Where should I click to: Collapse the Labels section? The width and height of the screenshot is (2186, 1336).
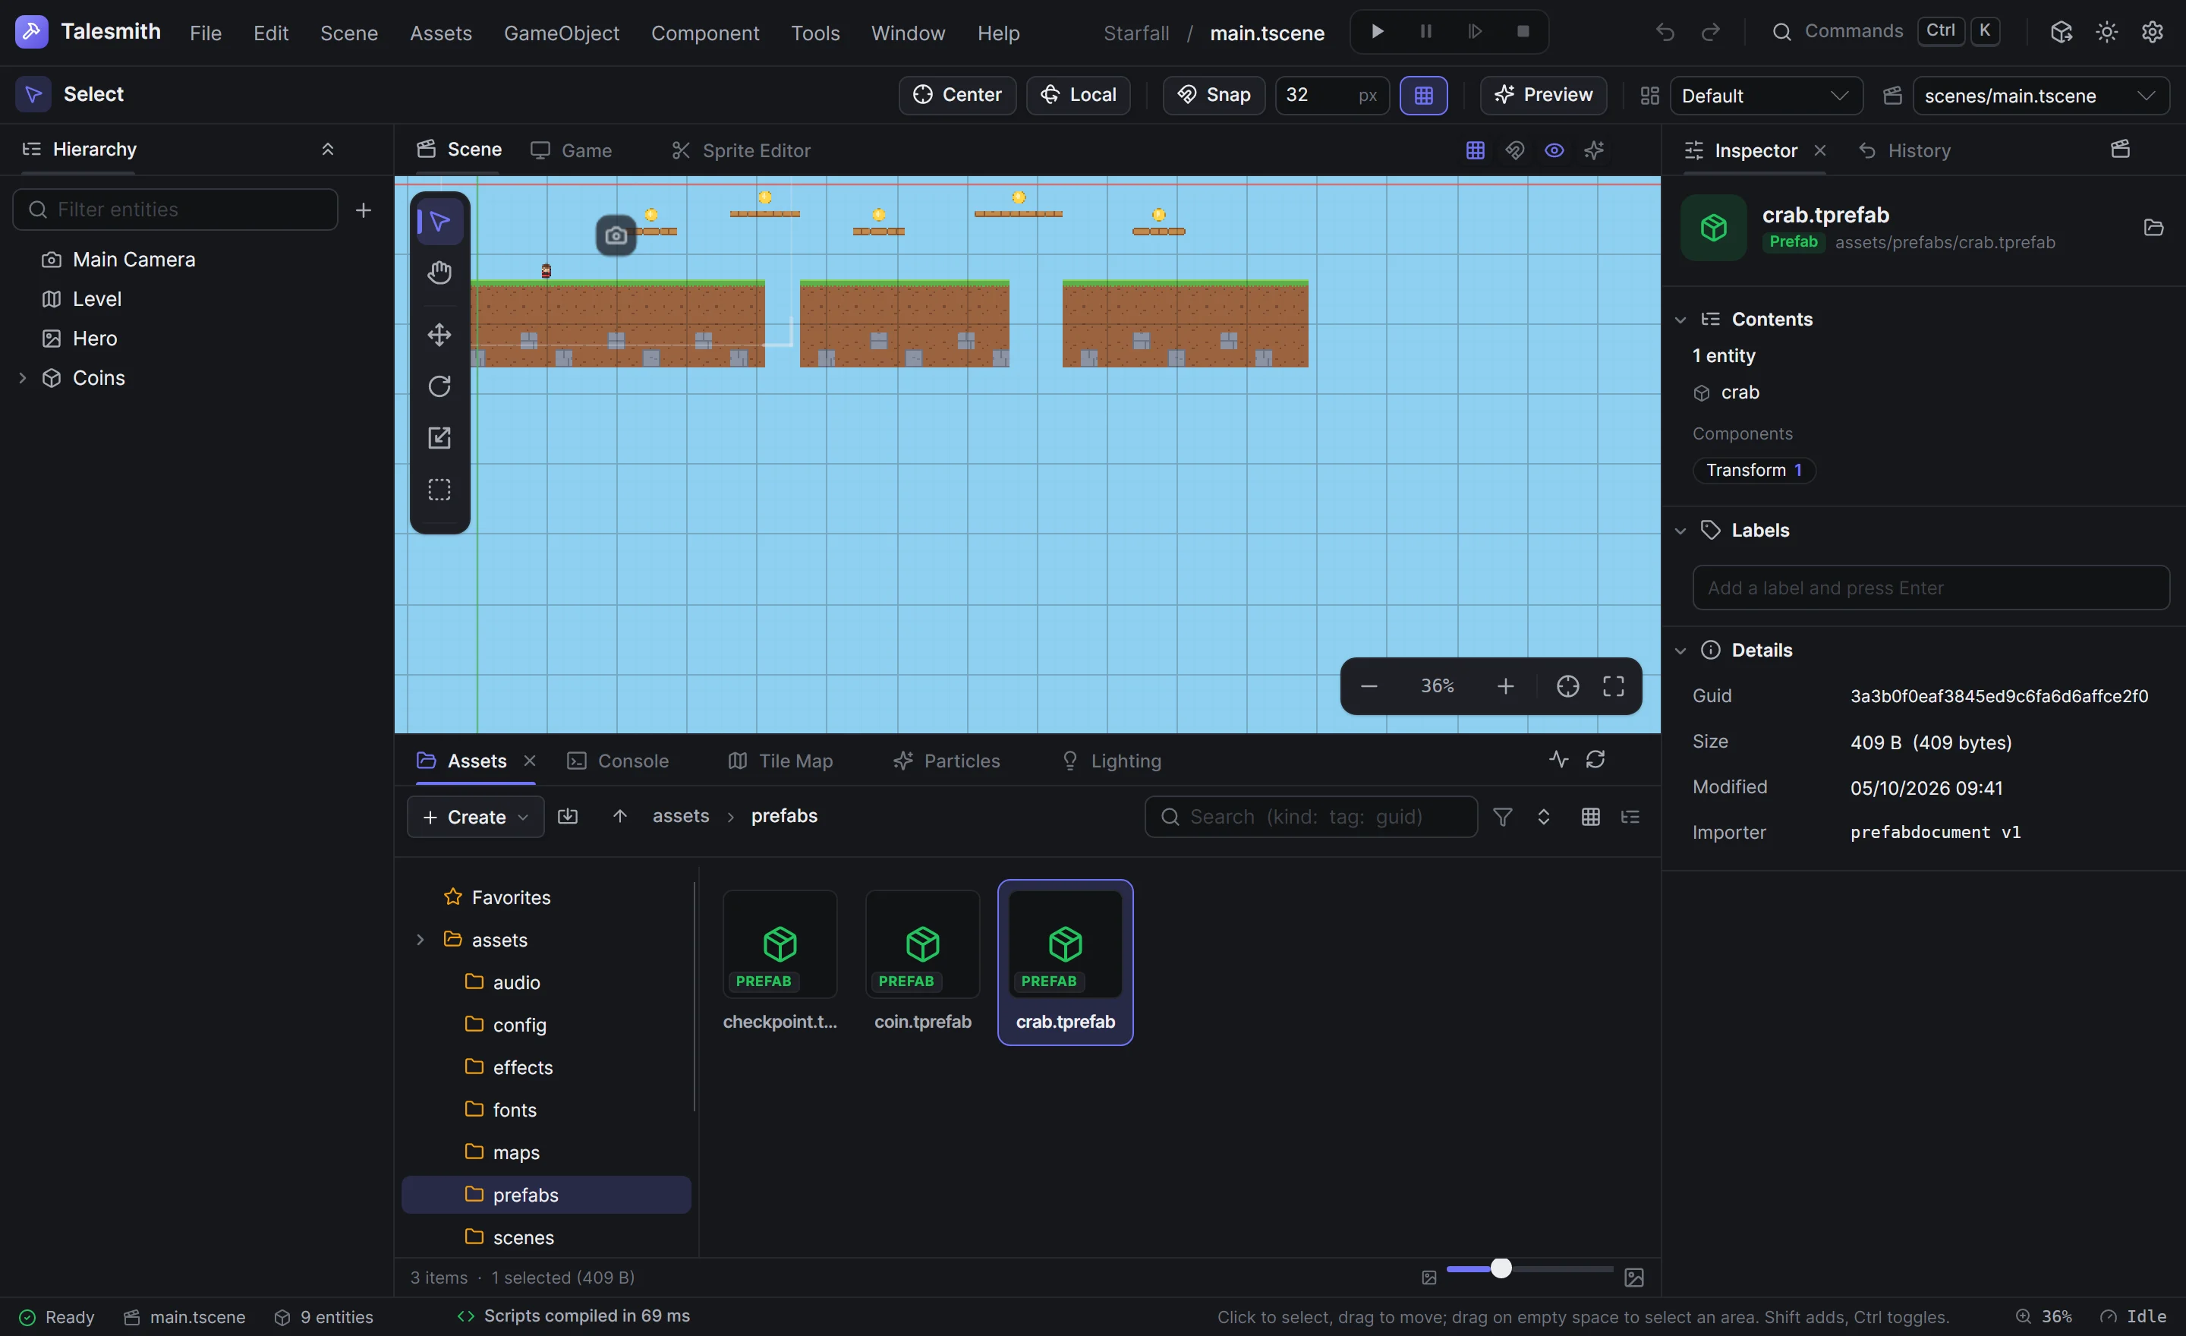1680,531
